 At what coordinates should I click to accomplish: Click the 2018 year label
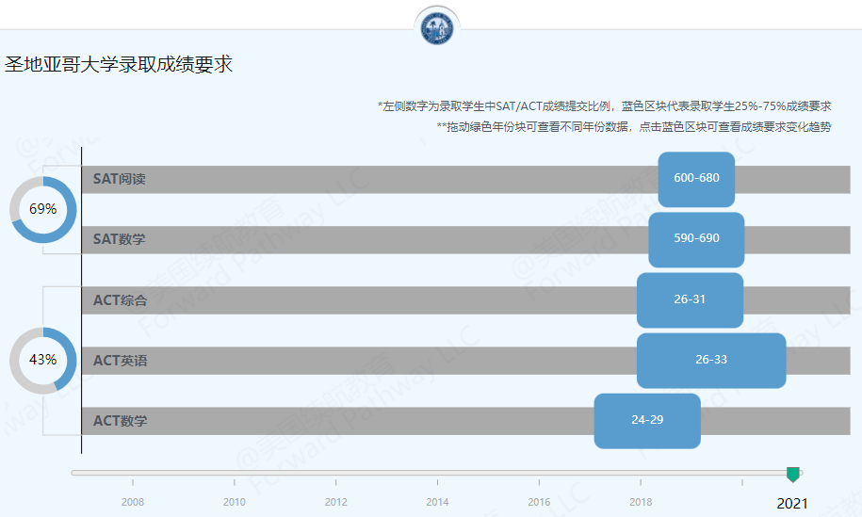click(641, 502)
